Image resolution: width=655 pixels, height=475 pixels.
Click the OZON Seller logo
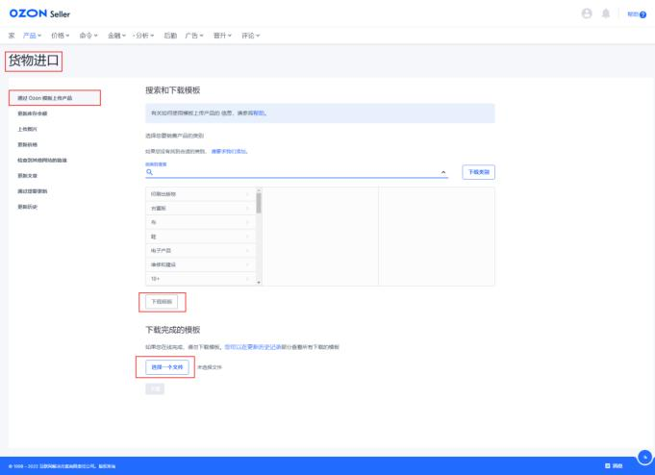39,13
